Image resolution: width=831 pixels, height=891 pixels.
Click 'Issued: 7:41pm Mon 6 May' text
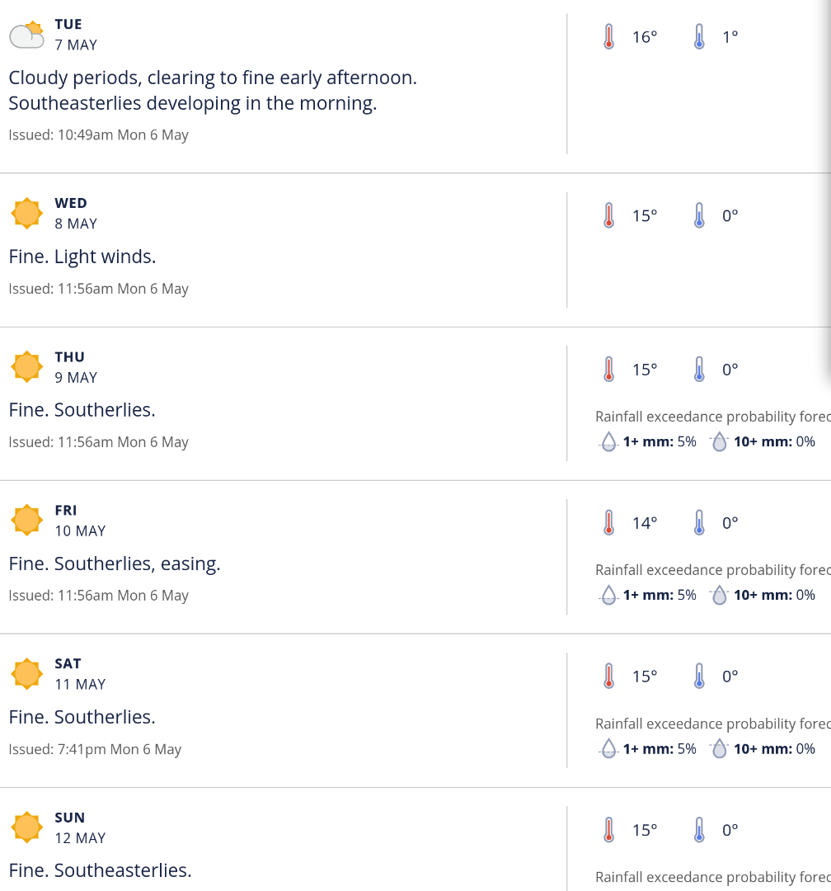tap(95, 749)
